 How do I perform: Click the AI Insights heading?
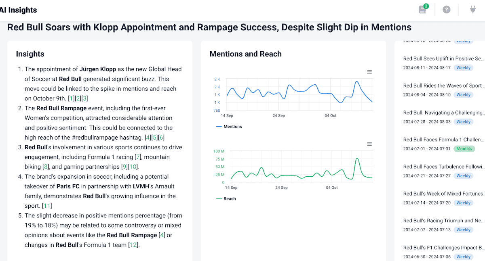19,10
